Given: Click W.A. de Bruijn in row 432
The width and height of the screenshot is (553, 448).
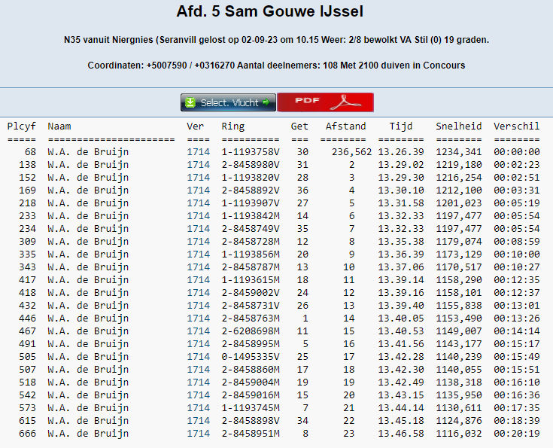Looking at the screenshot, I should [x=88, y=306].
